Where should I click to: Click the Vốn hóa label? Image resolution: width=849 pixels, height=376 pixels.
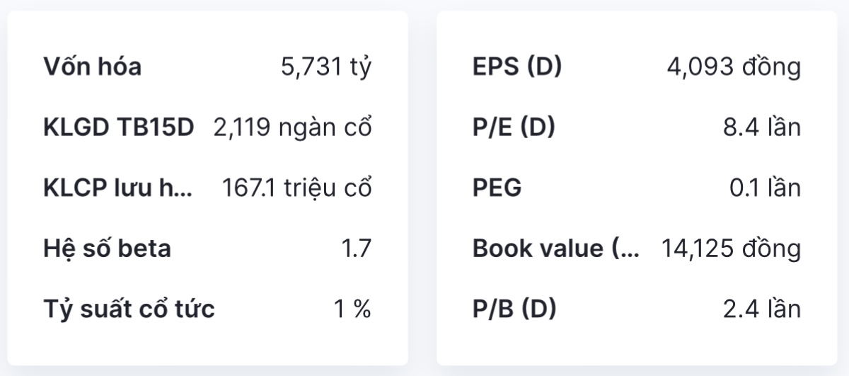[92, 67]
